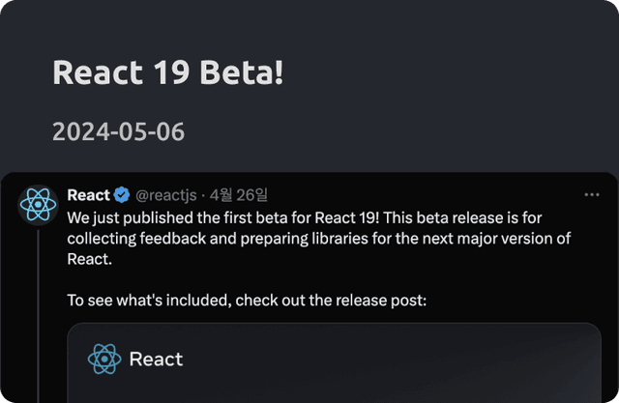Open the React display name profile link
The image size is (619, 403).
point(88,195)
